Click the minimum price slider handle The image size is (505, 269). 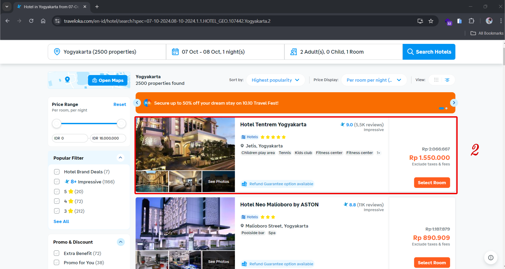click(57, 123)
